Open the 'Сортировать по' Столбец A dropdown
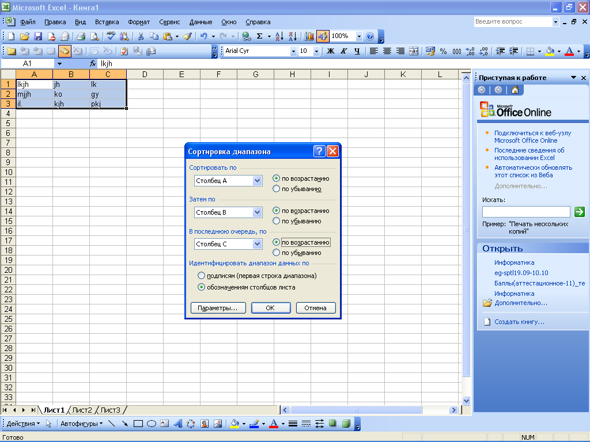This screenshot has height=442, width=590. (x=257, y=181)
